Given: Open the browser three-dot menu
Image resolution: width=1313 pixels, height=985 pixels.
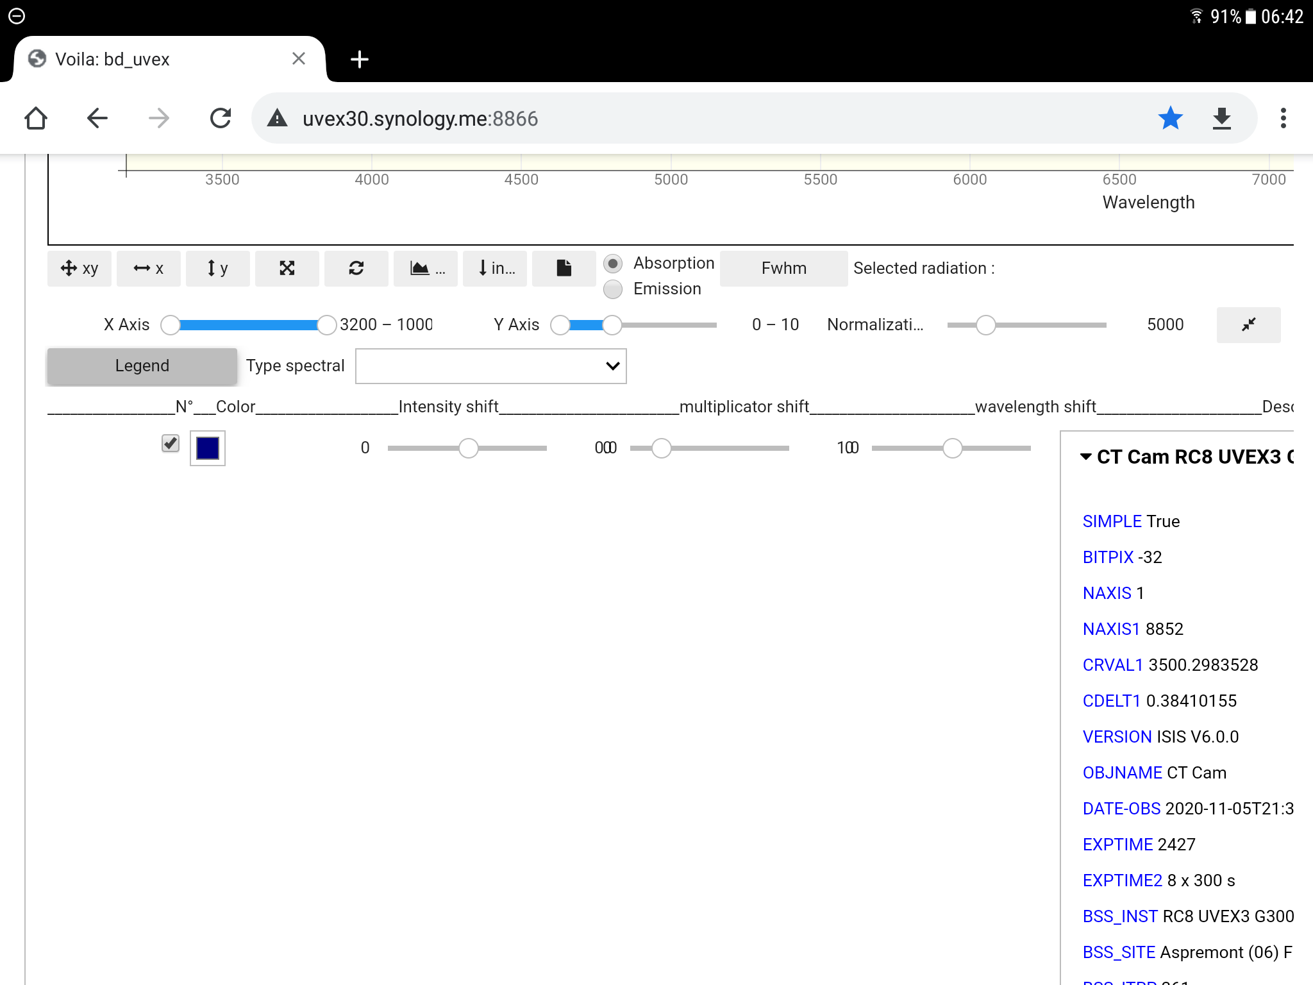Looking at the screenshot, I should click(1283, 118).
